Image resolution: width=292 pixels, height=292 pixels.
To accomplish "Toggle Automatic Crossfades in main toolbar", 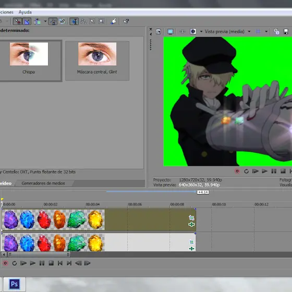I will coord(27,21).
